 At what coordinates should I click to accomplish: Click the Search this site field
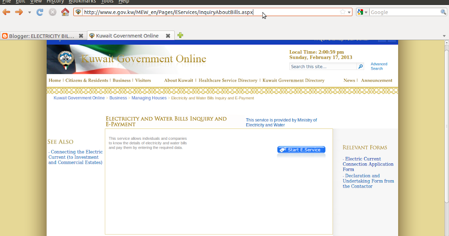point(323,66)
